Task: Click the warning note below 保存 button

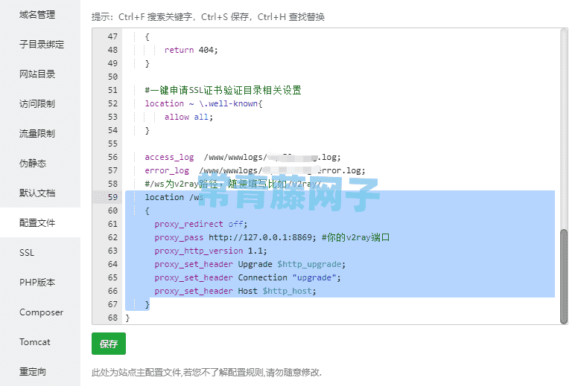Action: tap(206, 373)
